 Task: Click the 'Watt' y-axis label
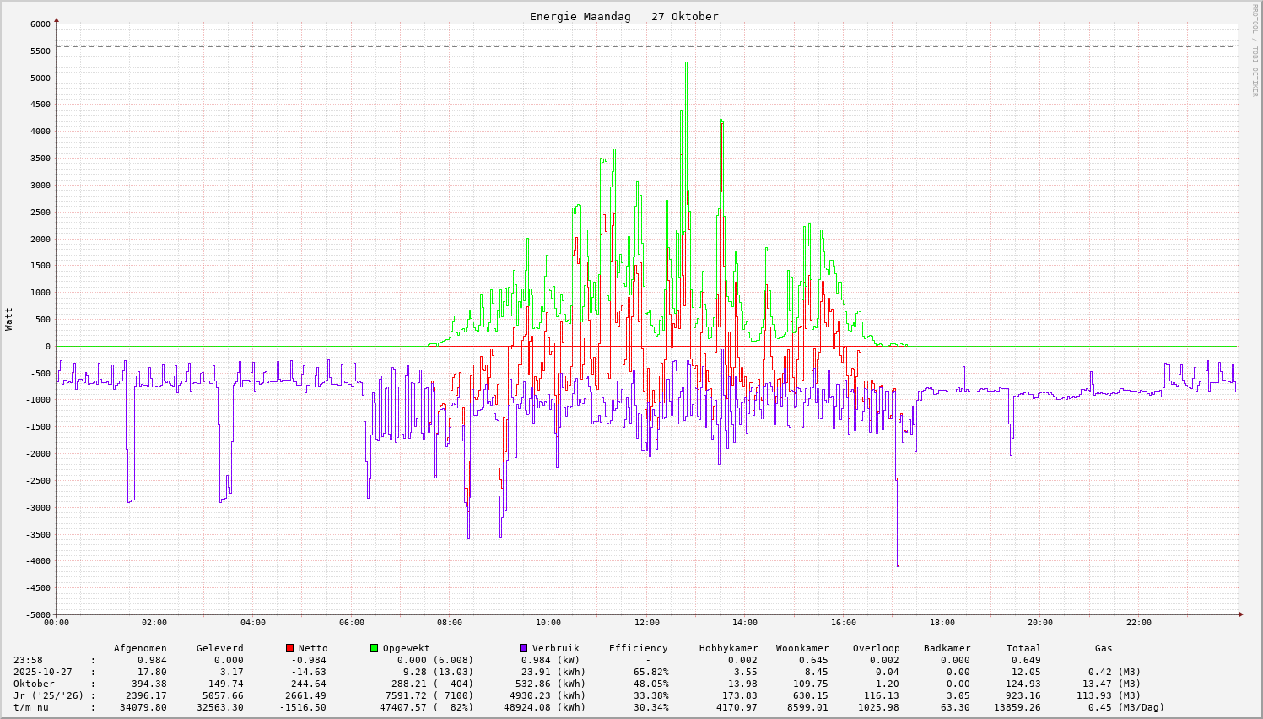[9, 319]
